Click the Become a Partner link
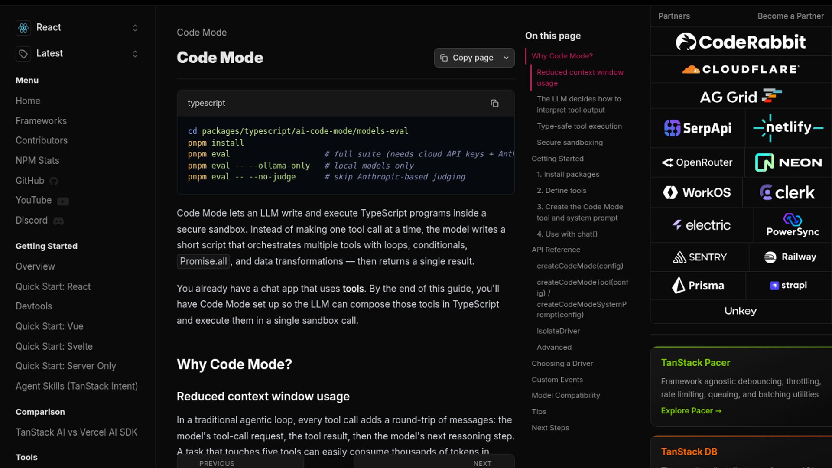 coord(790,16)
